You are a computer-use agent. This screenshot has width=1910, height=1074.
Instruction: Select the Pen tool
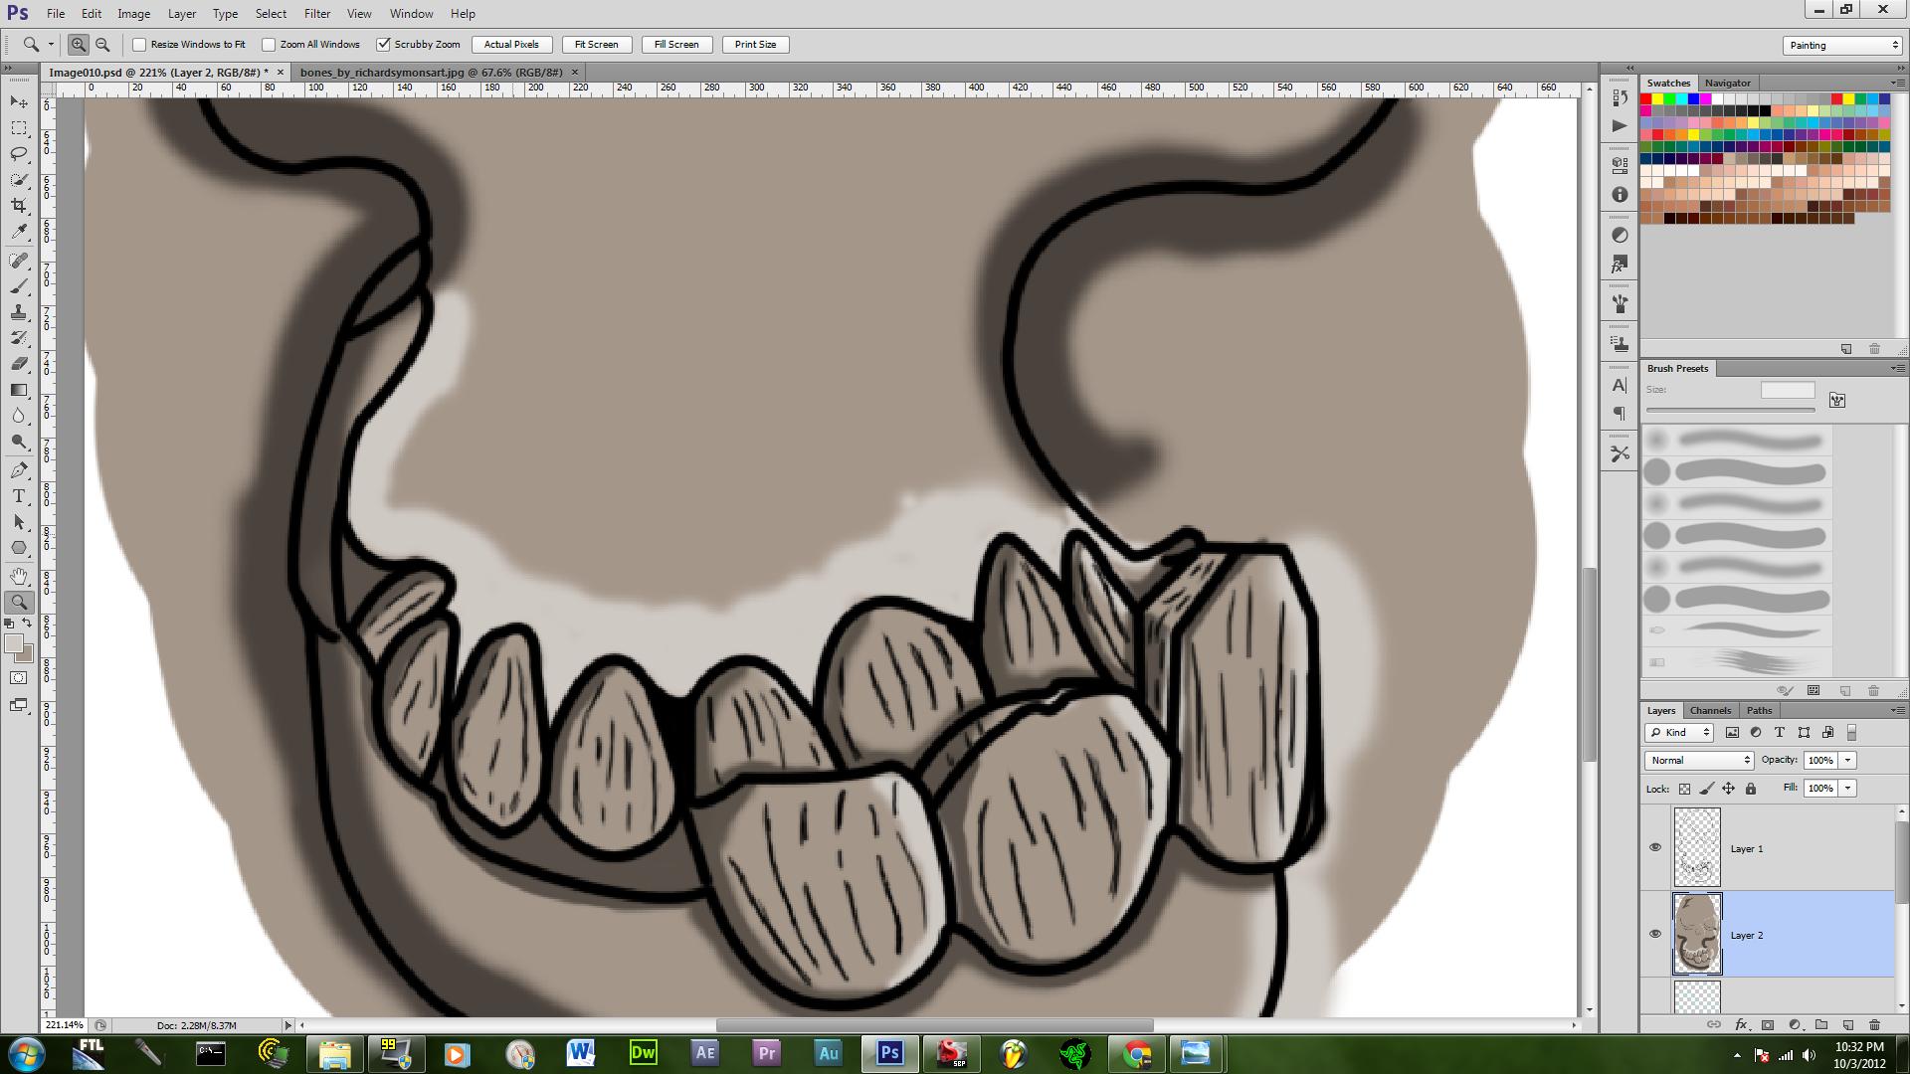(19, 470)
